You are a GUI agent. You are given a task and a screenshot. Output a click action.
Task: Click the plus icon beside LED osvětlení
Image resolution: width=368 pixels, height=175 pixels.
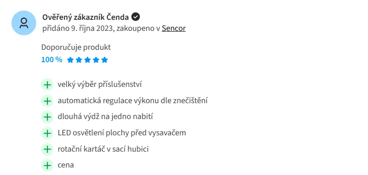(48, 133)
